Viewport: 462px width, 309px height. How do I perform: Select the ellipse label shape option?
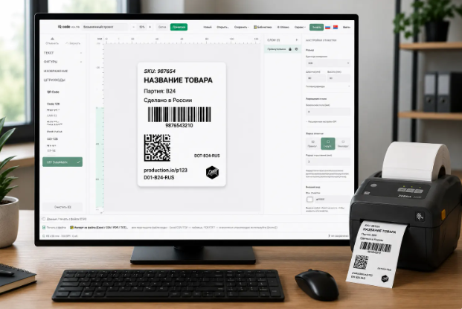[343, 144]
